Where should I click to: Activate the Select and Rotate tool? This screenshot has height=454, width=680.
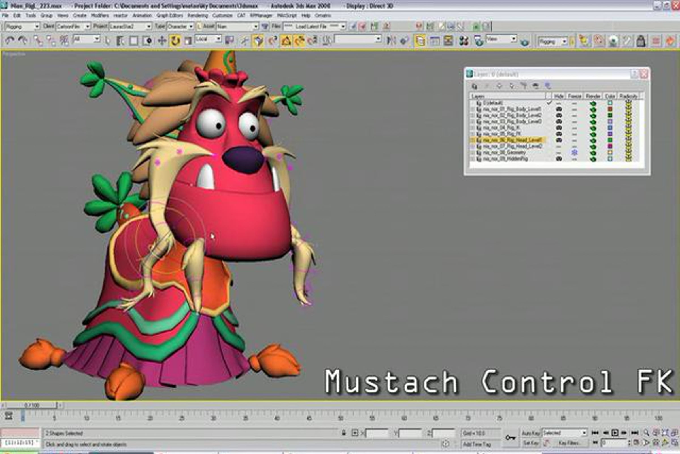175,41
